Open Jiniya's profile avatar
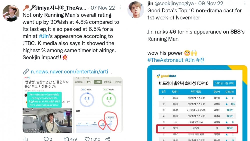Screen dimensions: 250x141 pos(11,13)
